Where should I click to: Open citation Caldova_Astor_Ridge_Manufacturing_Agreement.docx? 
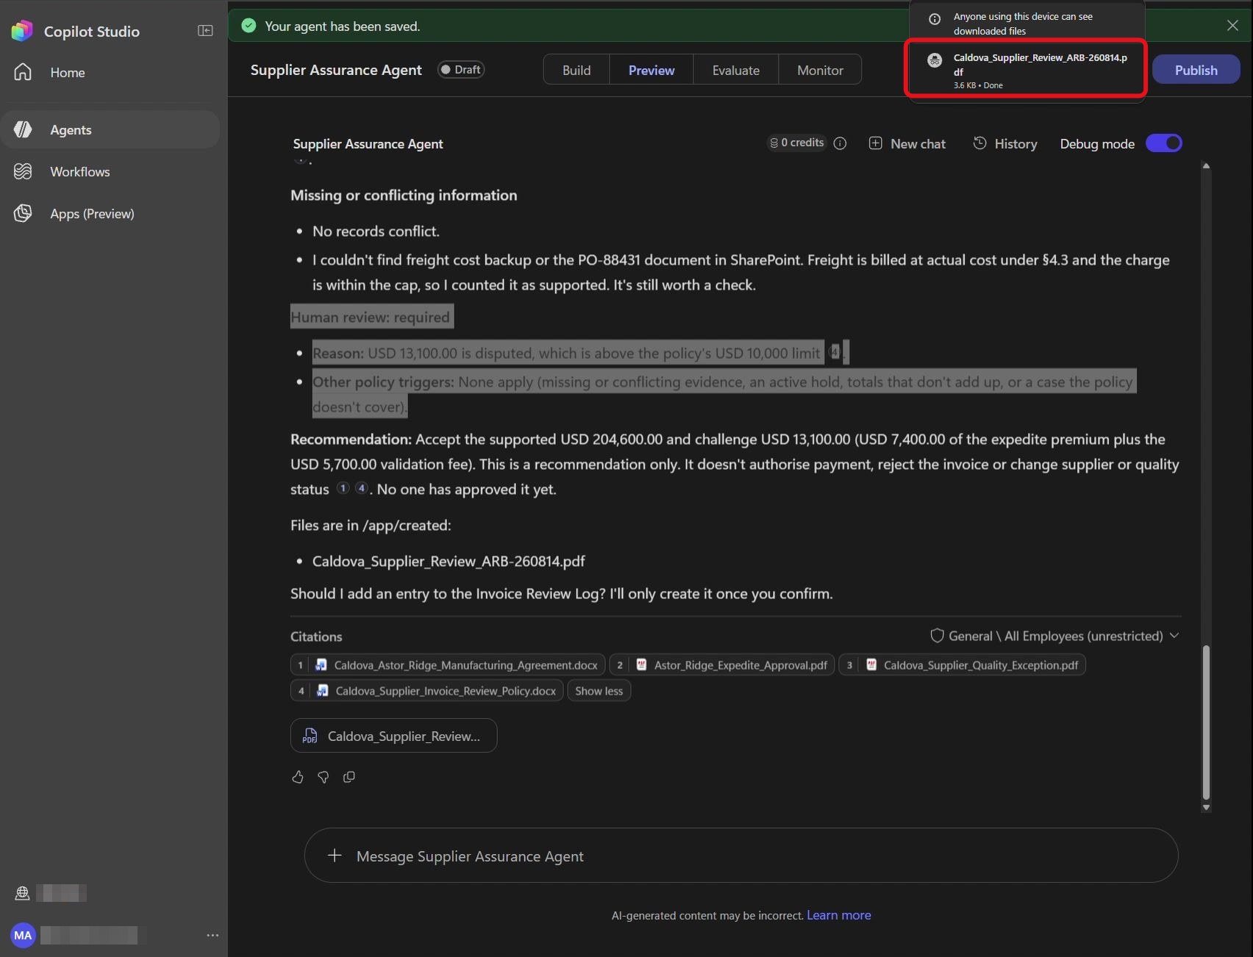click(x=448, y=665)
